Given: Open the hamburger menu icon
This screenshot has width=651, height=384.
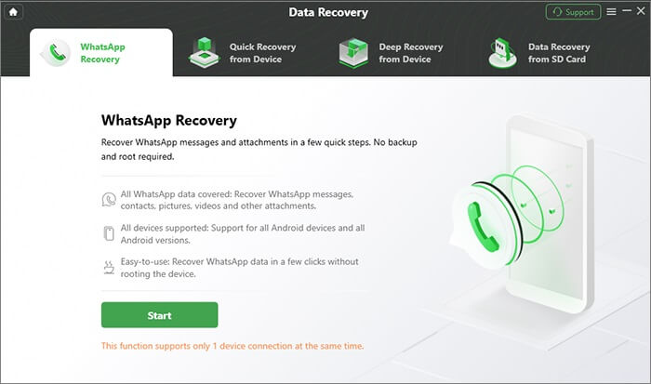Looking at the screenshot, I should pos(611,12).
